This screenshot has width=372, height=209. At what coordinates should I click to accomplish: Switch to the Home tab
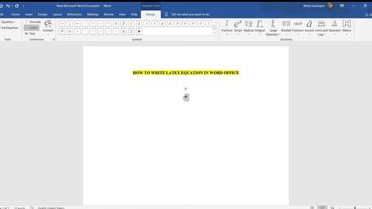pyautogui.click(x=16, y=15)
